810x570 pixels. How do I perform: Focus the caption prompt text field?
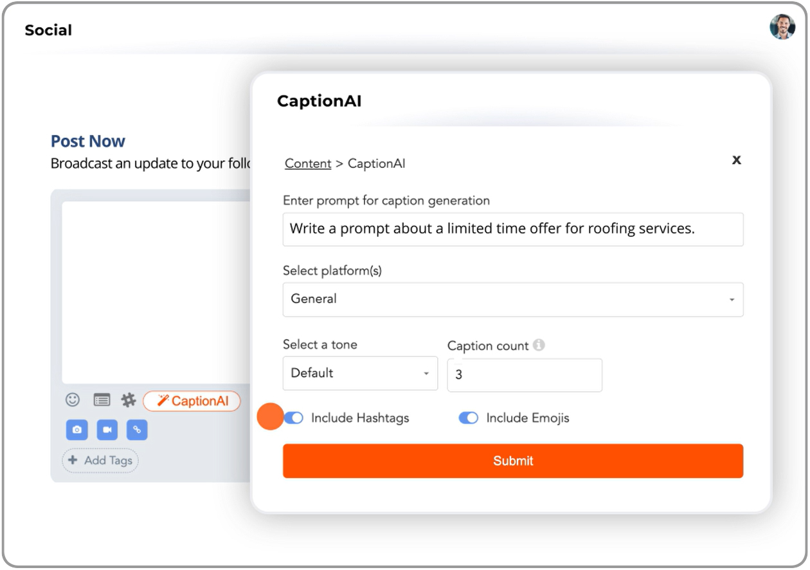coord(513,229)
